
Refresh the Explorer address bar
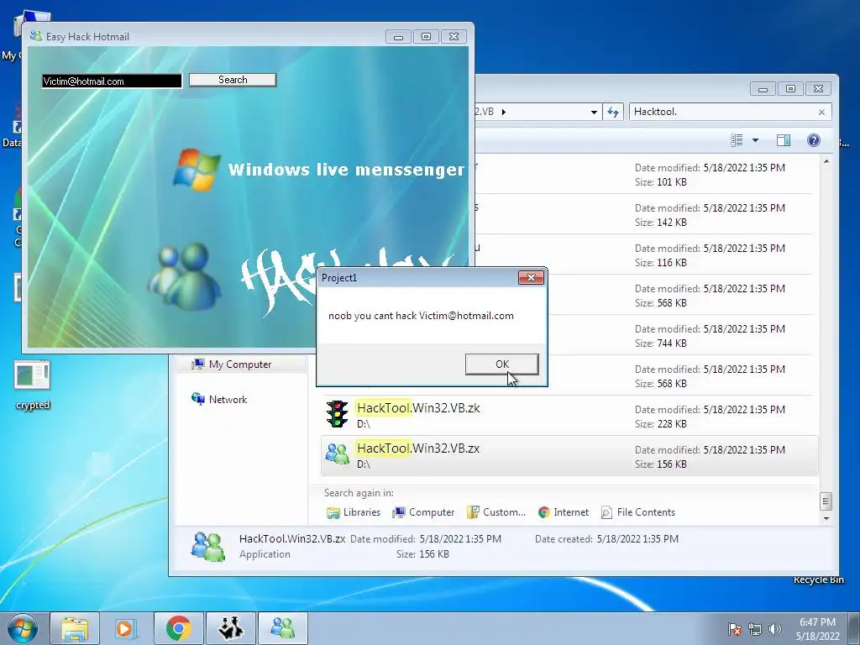pyautogui.click(x=612, y=112)
